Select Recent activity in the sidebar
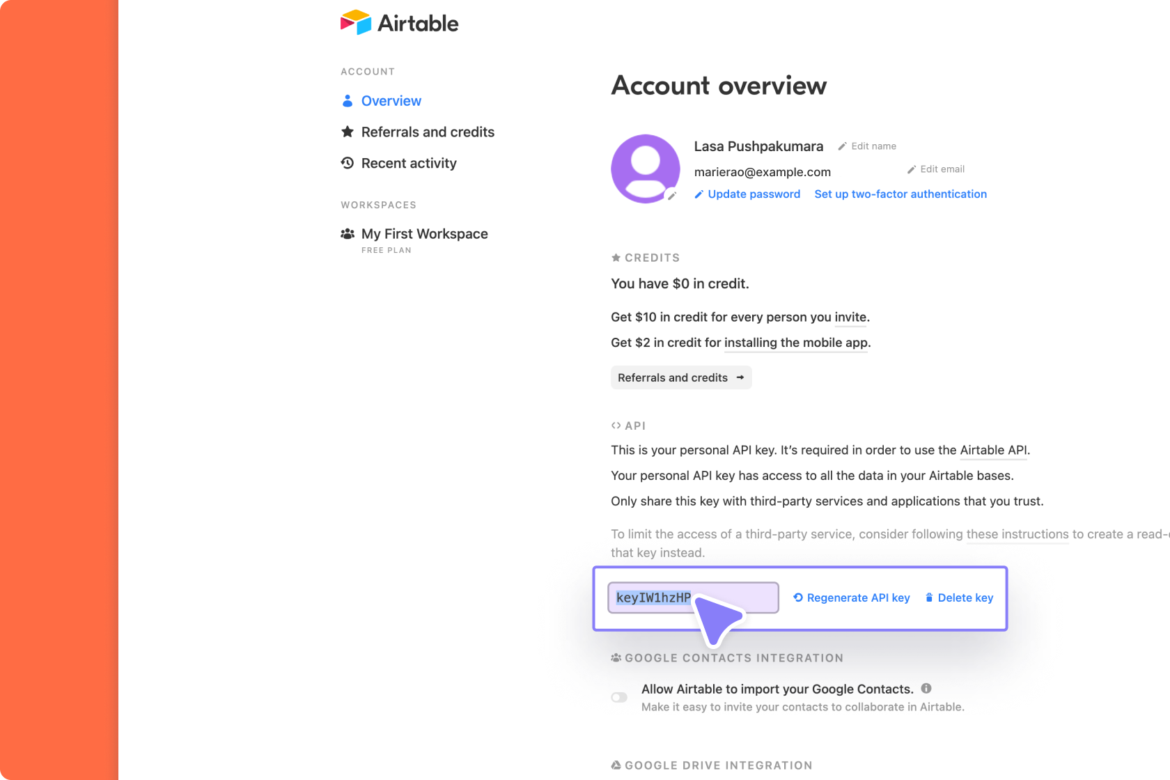Screen dimensions: 1170x780 pyautogui.click(x=409, y=163)
